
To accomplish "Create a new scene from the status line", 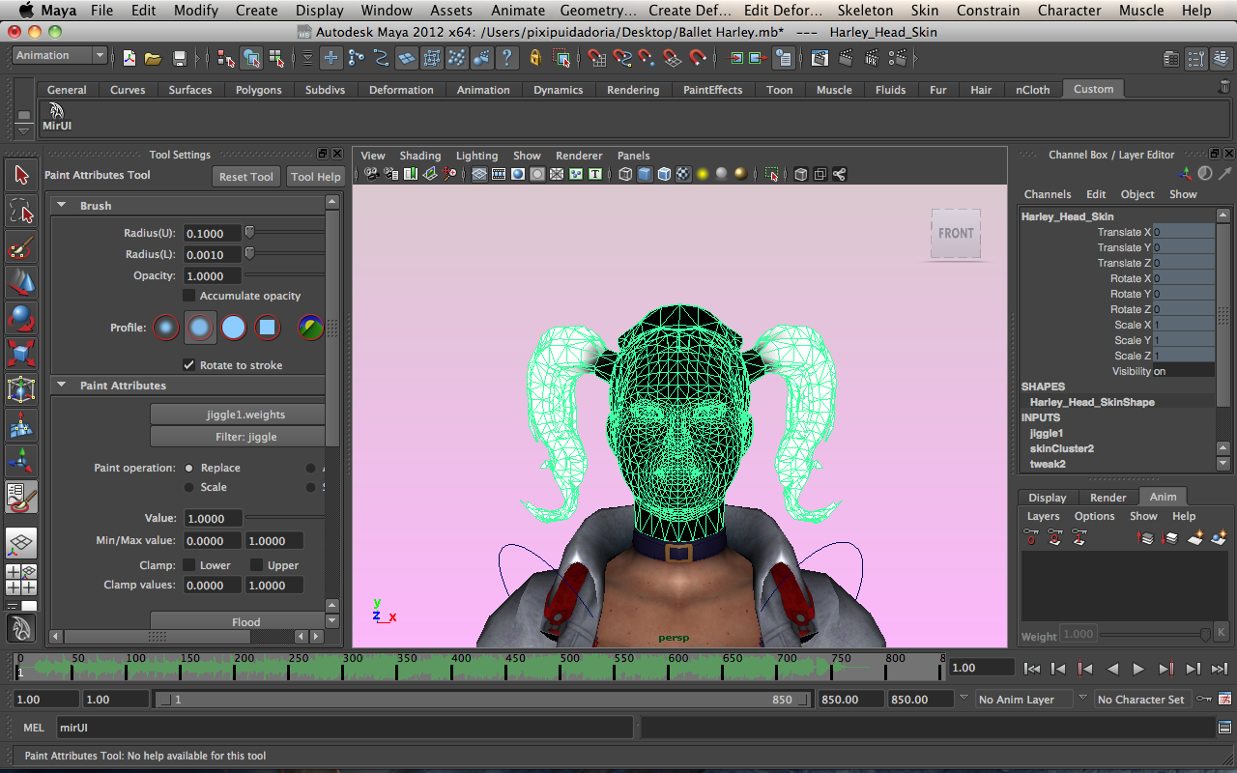I will coord(129,58).
